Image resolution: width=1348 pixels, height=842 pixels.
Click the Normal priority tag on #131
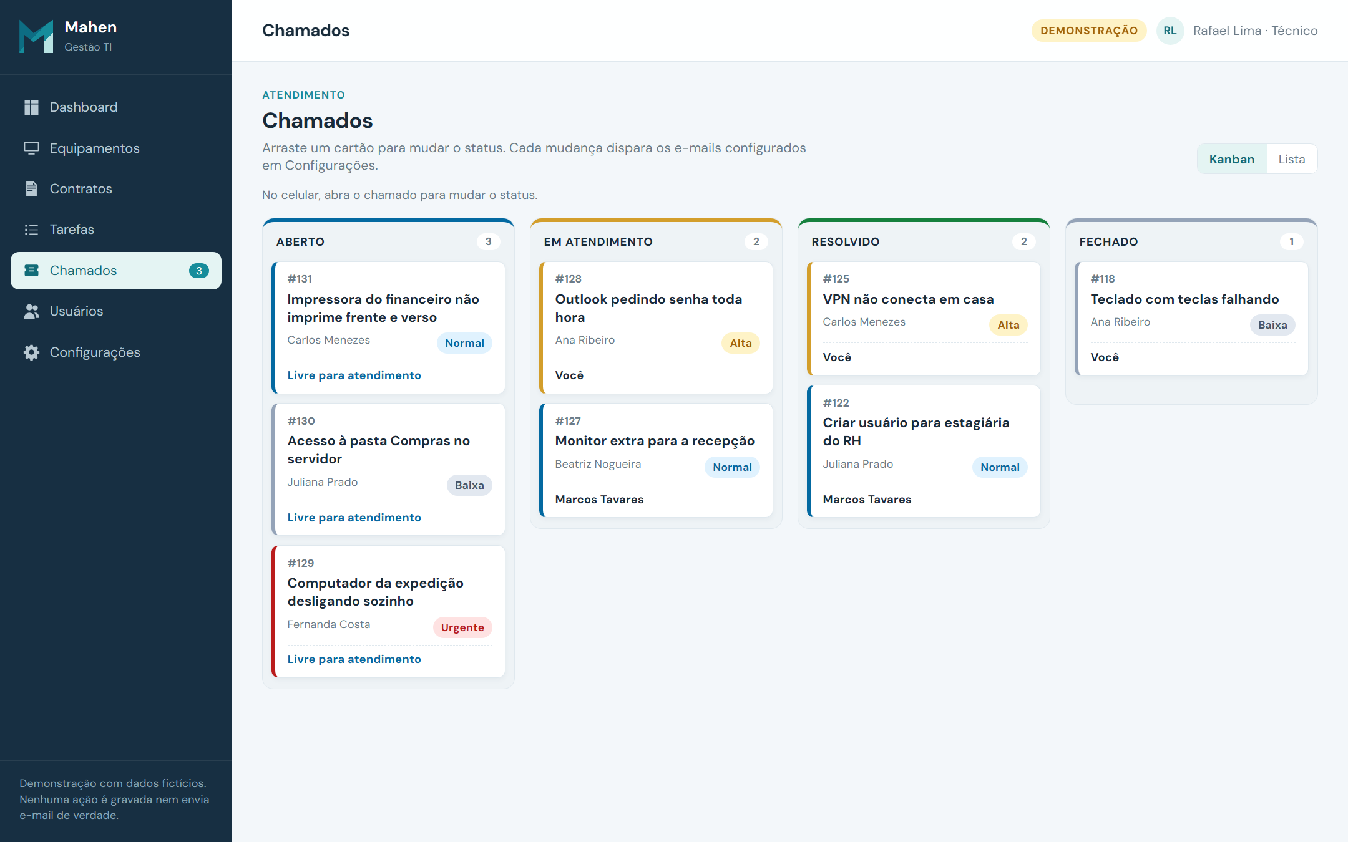464,343
